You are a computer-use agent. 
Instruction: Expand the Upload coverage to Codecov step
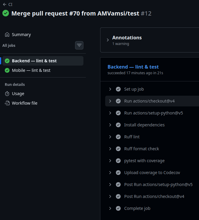[x=110, y=173]
